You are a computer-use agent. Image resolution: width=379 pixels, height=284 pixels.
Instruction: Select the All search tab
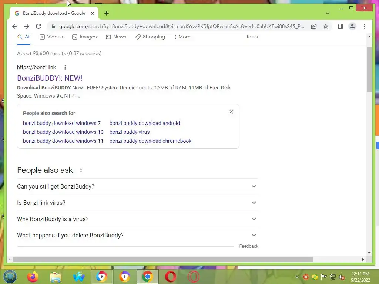24,37
